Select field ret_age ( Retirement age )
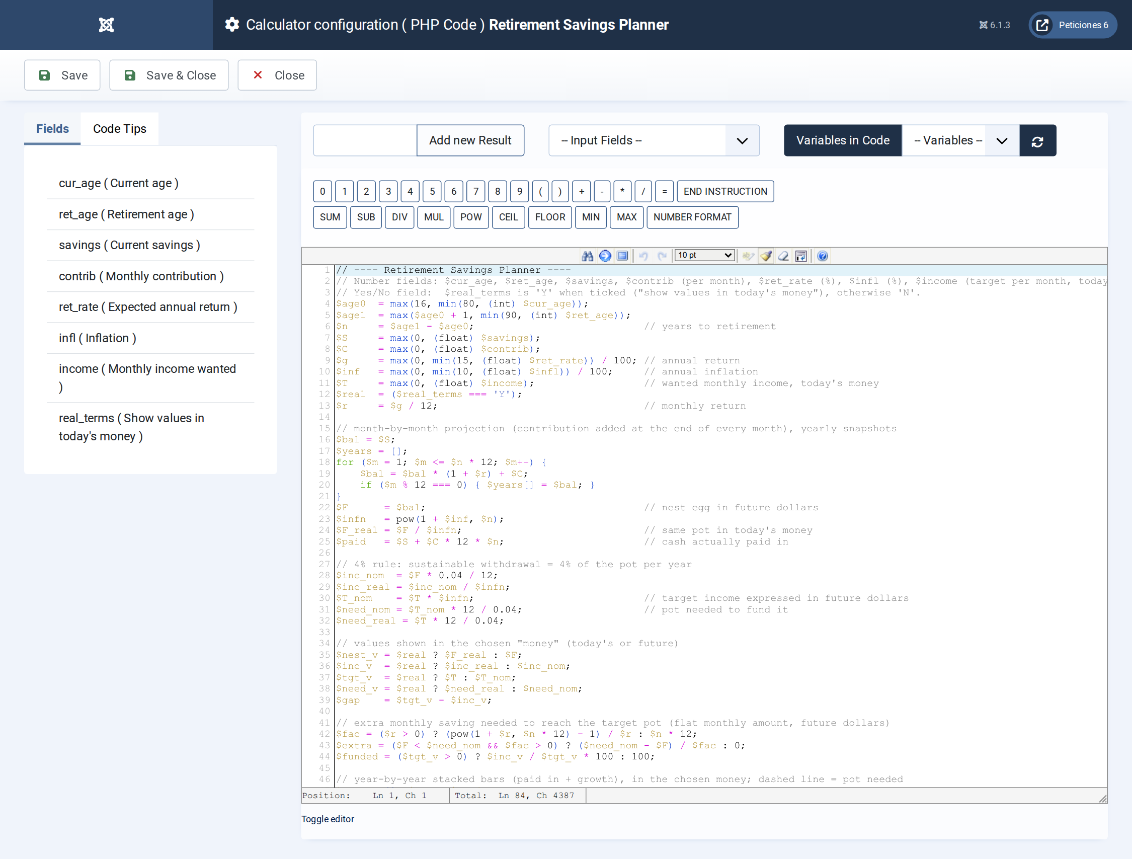1132x859 pixels. pos(150,214)
